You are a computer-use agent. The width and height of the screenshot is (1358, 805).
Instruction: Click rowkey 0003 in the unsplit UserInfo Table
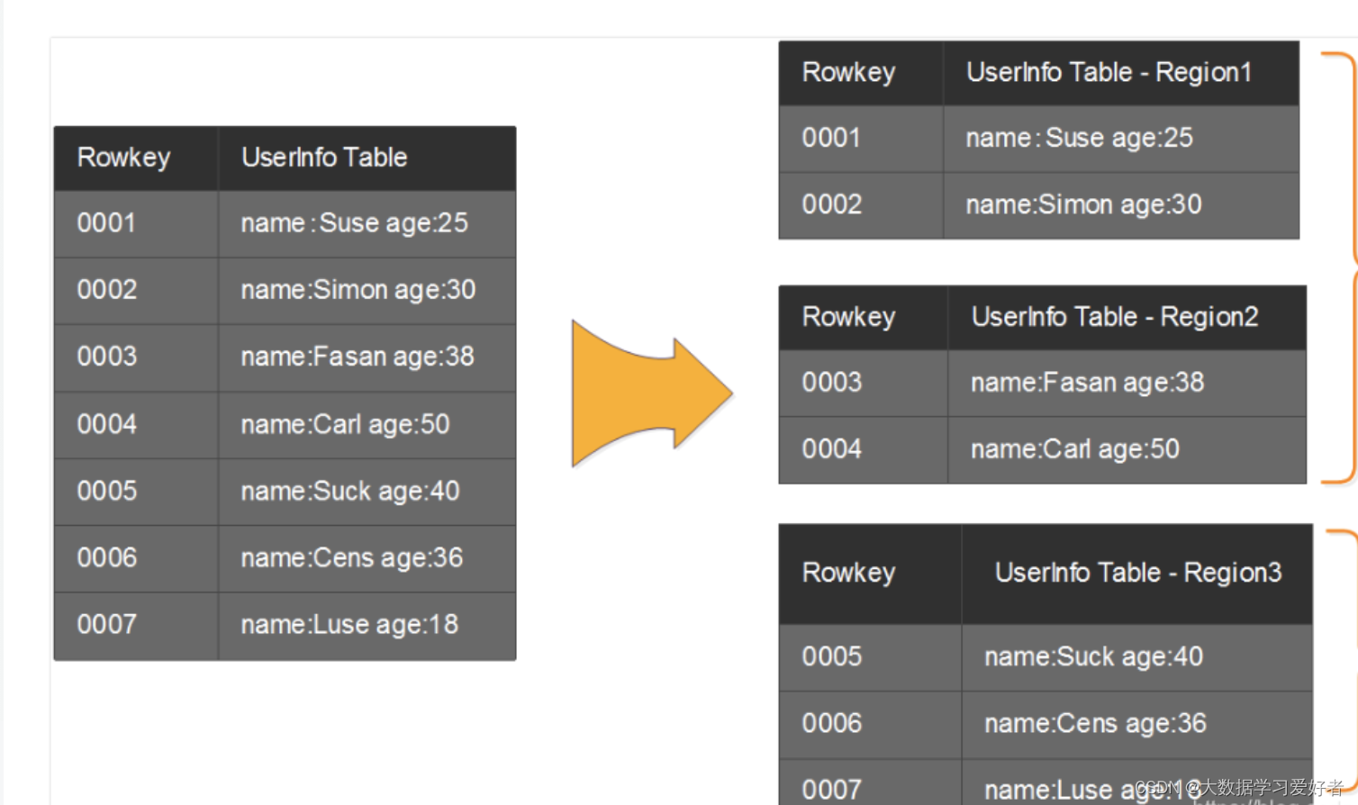pos(107,357)
